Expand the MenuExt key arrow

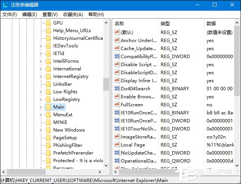pos(41,115)
